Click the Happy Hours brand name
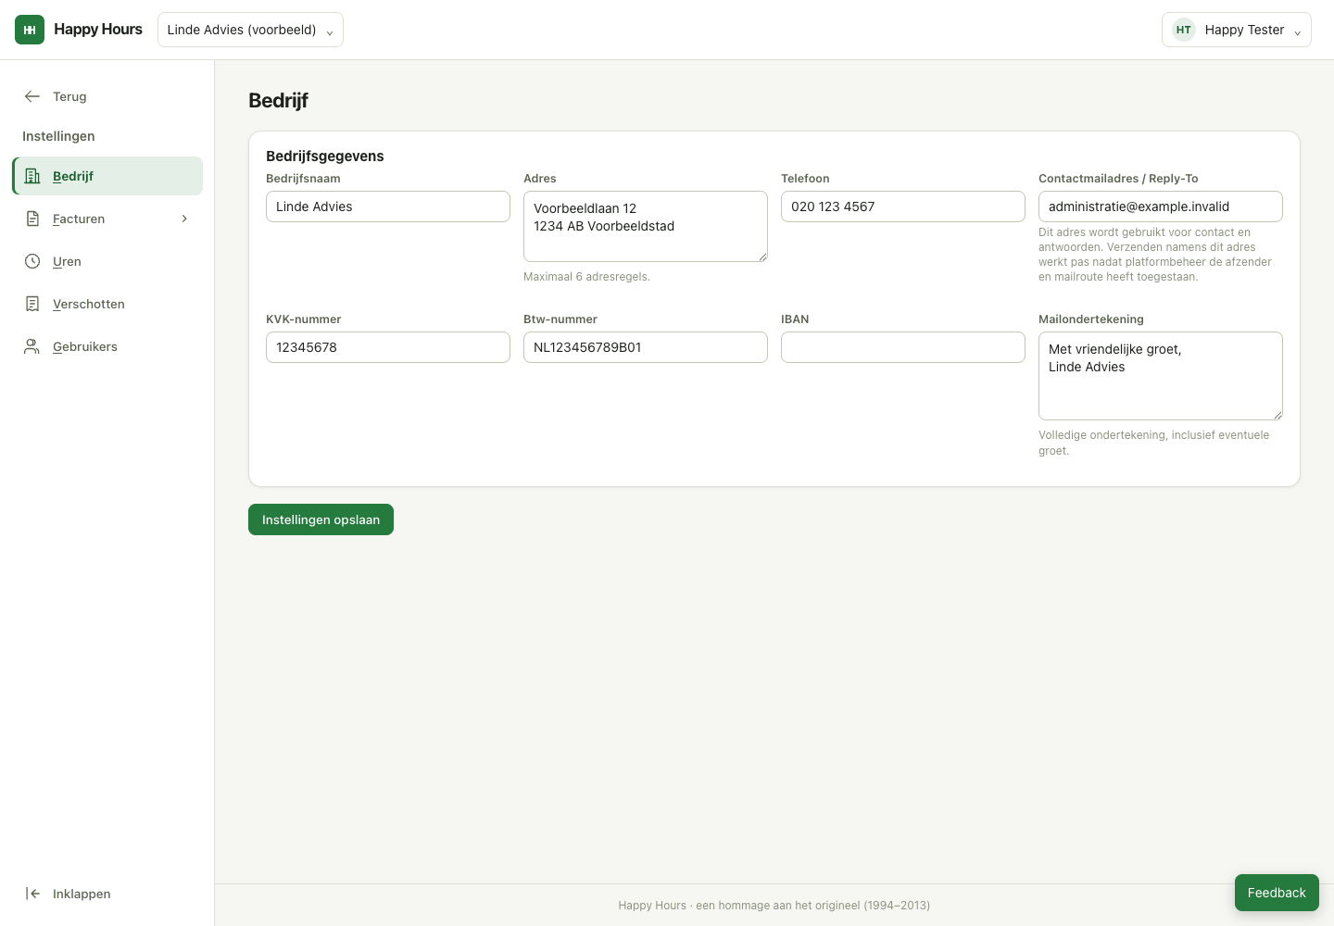1334x926 pixels. pos(98,30)
